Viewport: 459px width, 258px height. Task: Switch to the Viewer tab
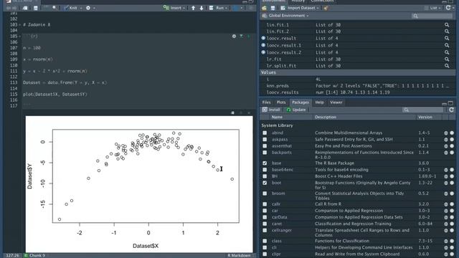click(336, 102)
